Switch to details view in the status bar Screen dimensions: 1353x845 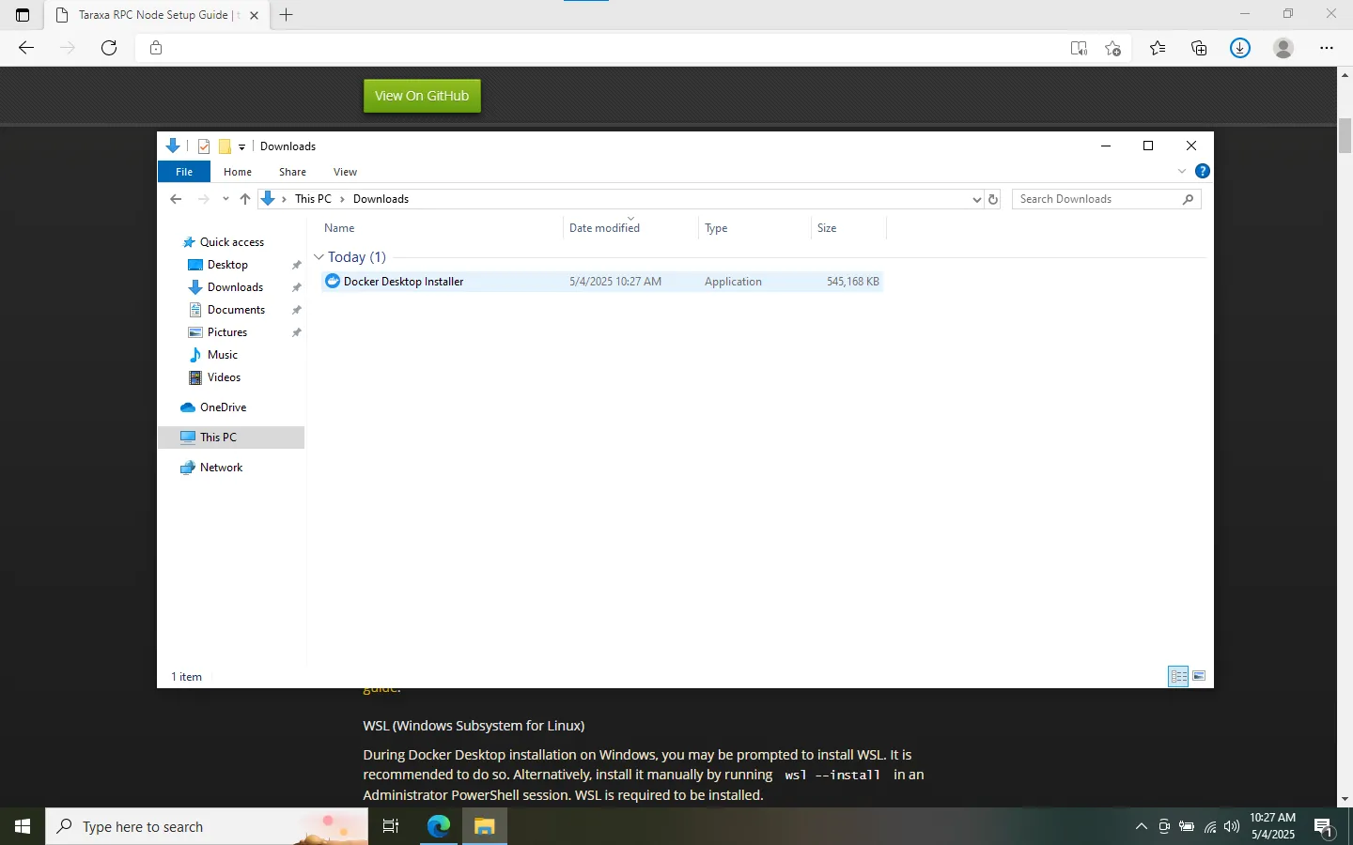tap(1178, 676)
